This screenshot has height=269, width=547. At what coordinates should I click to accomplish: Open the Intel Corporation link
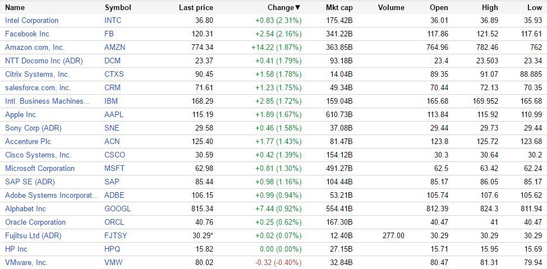[31, 21]
